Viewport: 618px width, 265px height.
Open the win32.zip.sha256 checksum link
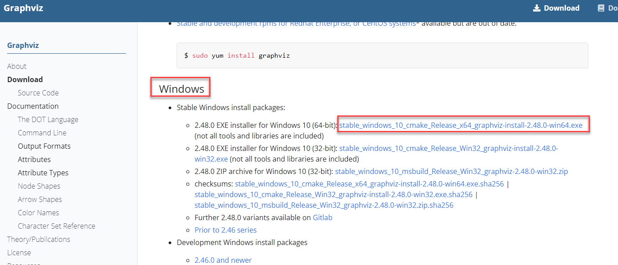pos(324,205)
